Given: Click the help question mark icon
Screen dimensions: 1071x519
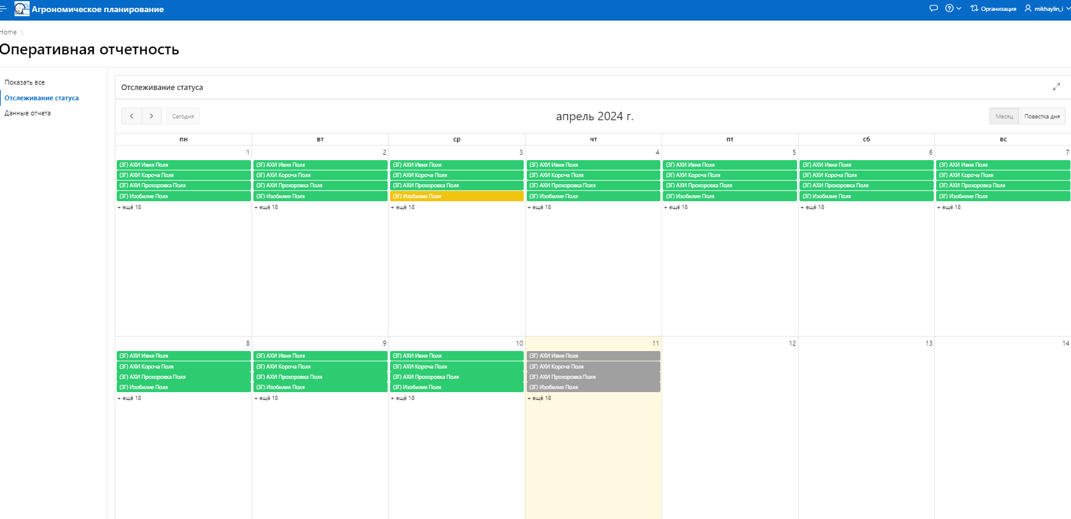Looking at the screenshot, I should point(949,8).
